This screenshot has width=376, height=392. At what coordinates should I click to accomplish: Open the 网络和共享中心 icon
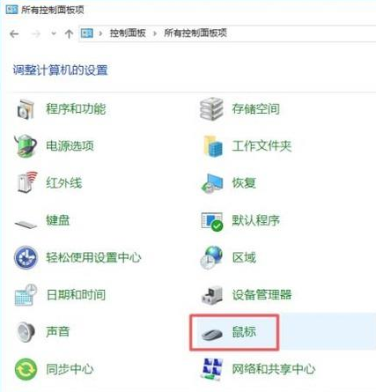212,369
